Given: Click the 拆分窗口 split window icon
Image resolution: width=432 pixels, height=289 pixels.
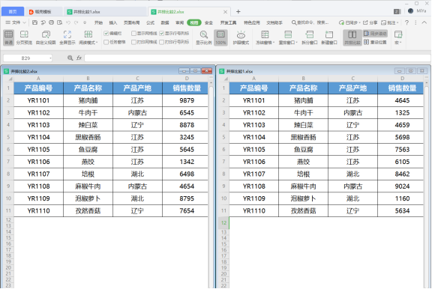Looking at the screenshot, I should click(310, 37).
